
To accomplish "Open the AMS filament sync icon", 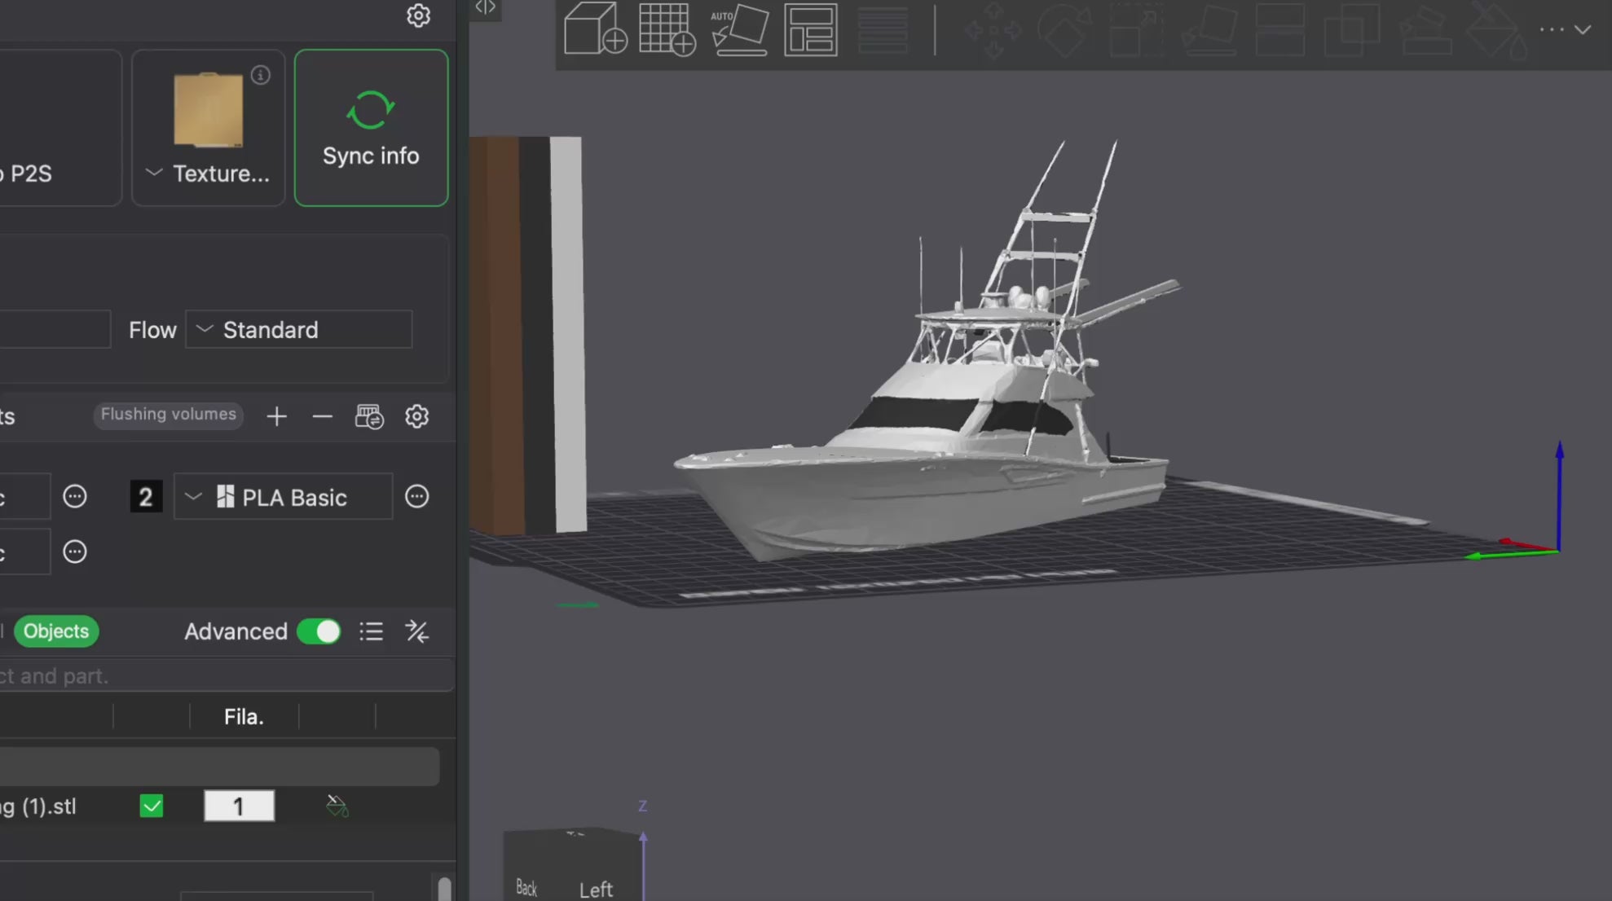I will tap(368, 416).
